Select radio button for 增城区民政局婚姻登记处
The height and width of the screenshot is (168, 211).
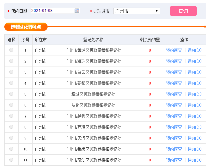tap(11, 94)
